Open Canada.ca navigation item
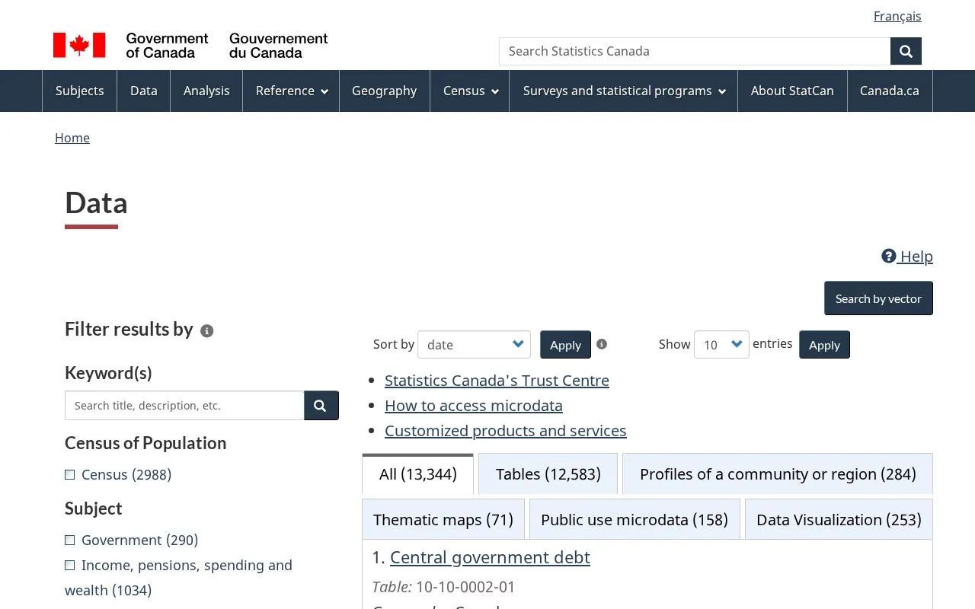975x609 pixels. tap(890, 91)
